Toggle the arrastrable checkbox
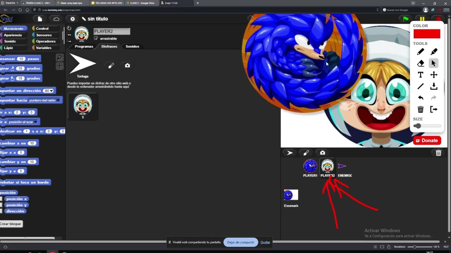The width and height of the screenshot is (451, 253). pyautogui.click(x=96, y=38)
